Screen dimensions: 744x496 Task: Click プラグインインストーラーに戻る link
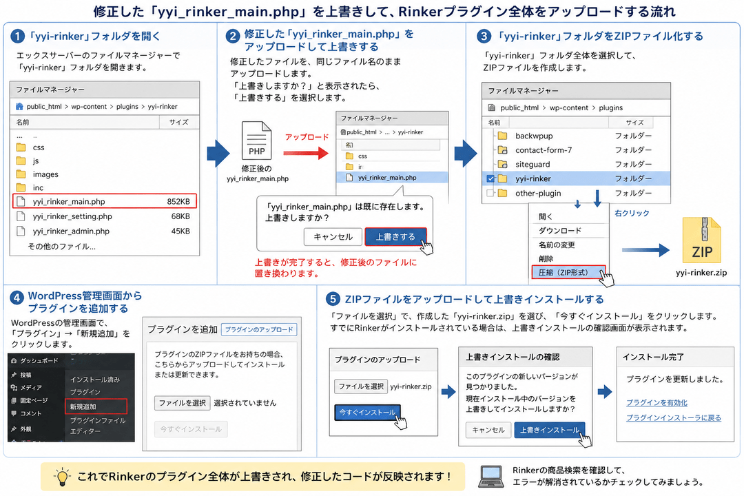674,417
